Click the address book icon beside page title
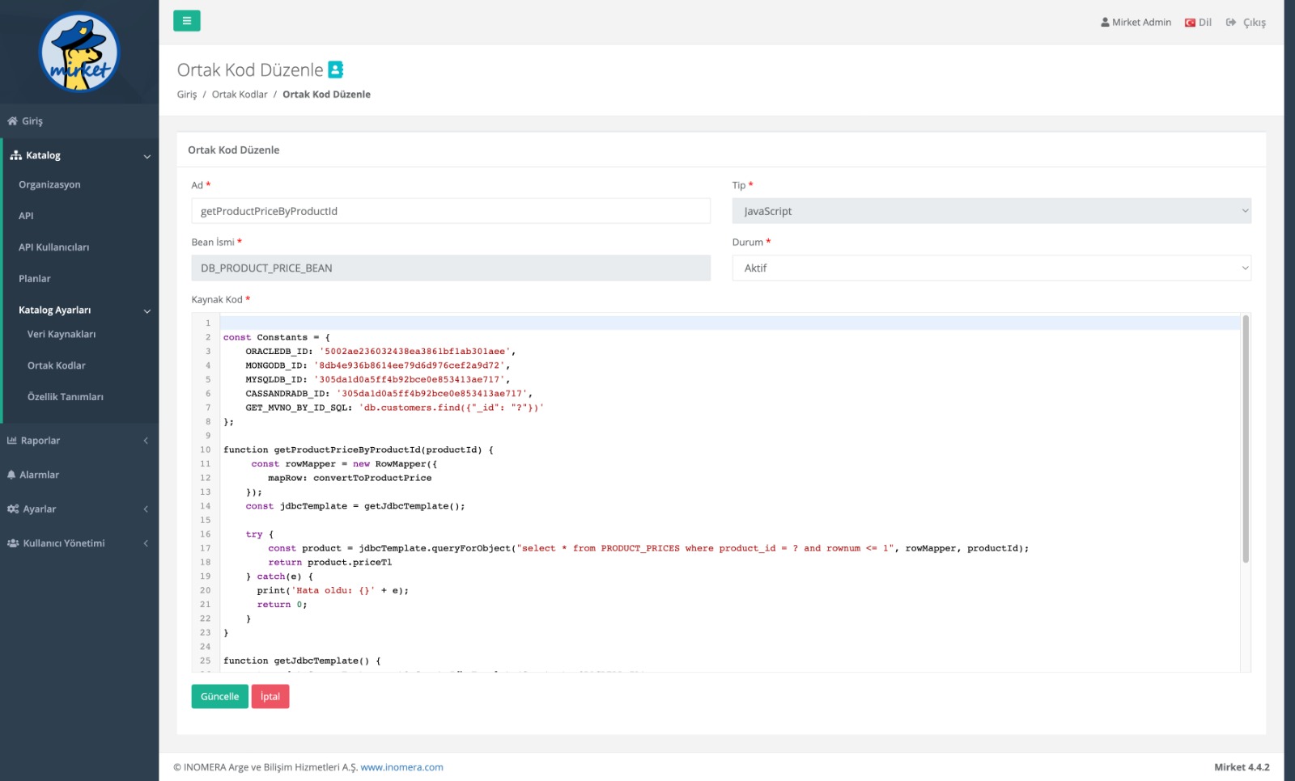The width and height of the screenshot is (1295, 781). click(x=336, y=70)
